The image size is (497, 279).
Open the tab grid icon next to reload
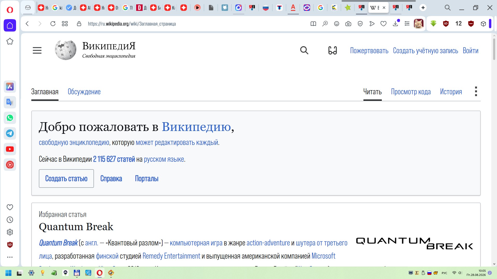click(x=65, y=24)
